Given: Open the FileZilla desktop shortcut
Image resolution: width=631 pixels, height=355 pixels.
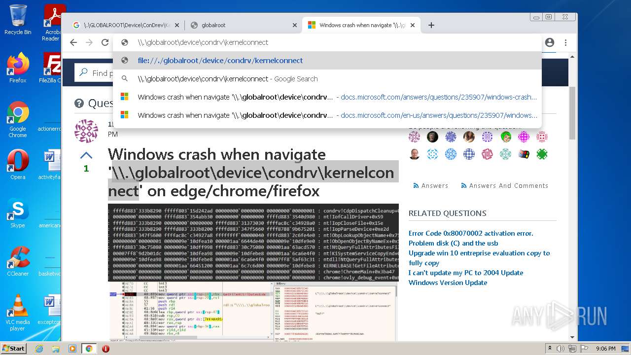Looking at the screenshot, I should pos(50,68).
